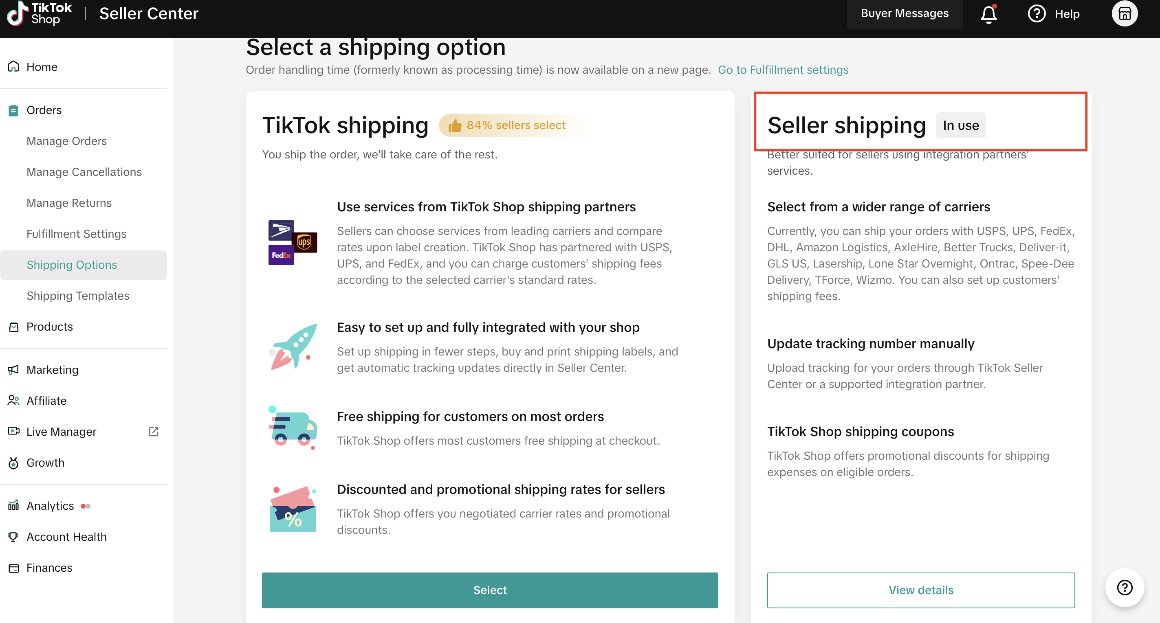Click the Help question mark icon in the header
Viewport: 1160px width, 623px height.
tap(1037, 13)
